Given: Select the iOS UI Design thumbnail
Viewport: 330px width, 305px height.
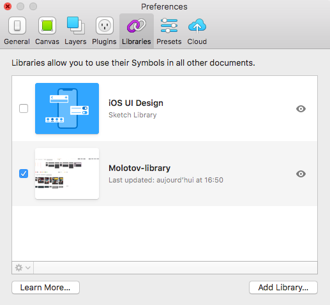Looking at the screenshot, I should point(67,108).
